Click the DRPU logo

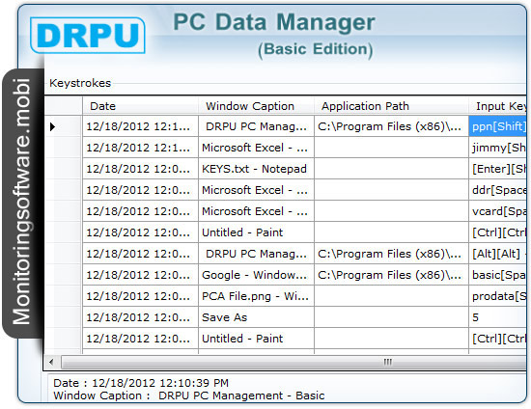point(88,35)
